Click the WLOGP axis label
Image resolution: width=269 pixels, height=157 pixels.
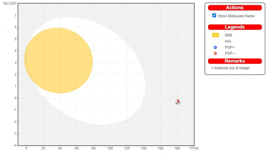click(x=10, y=4)
